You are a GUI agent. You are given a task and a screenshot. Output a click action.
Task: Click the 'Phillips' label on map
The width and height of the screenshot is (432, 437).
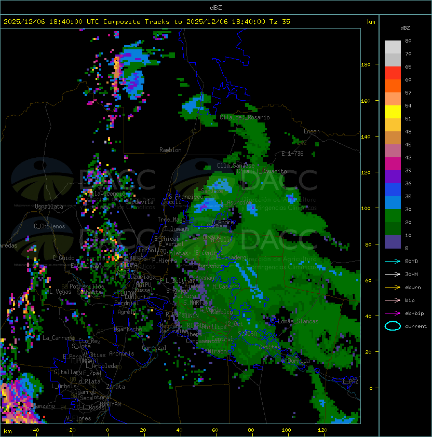(x=214, y=327)
